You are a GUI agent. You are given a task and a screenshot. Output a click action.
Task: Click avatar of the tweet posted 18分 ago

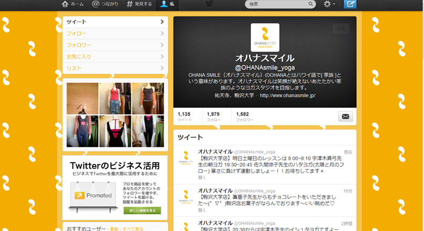click(186, 197)
